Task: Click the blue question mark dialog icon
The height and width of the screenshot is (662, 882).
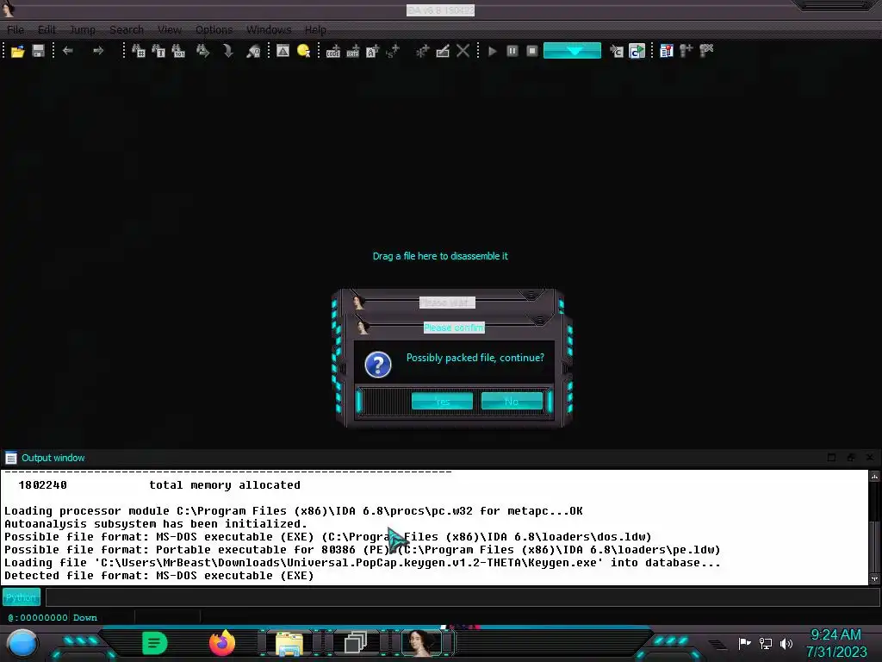Action: pyautogui.click(x=378, y=365)
